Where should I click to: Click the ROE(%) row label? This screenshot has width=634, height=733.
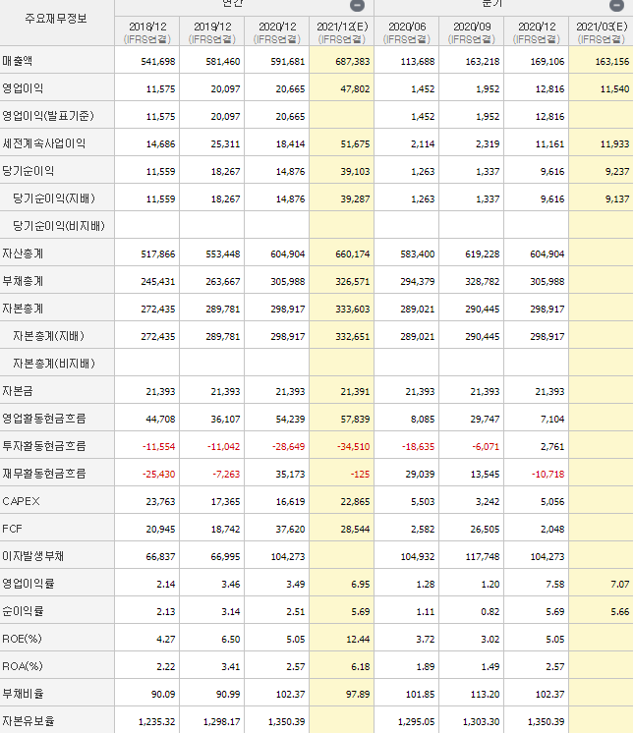22,639
